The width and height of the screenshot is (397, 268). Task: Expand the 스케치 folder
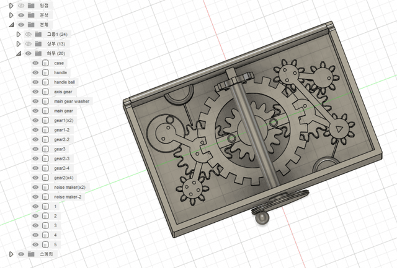pyautogui.click(x=11, y=254)
